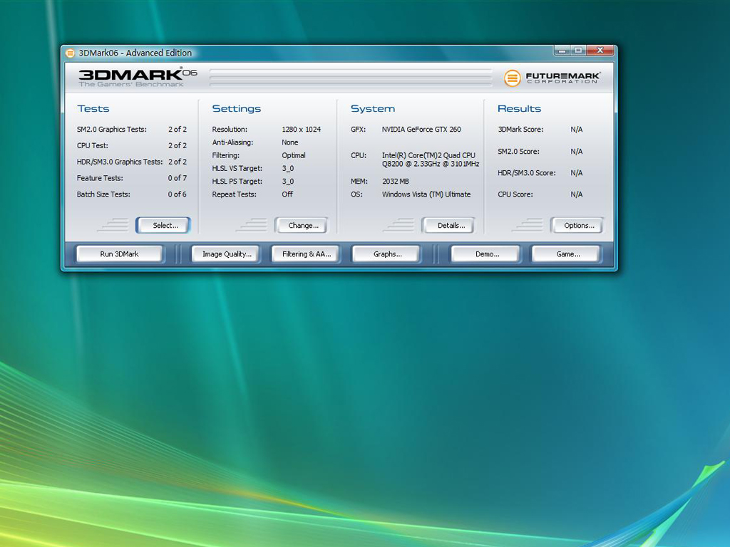Launch the Game... button

click(567, 254)
